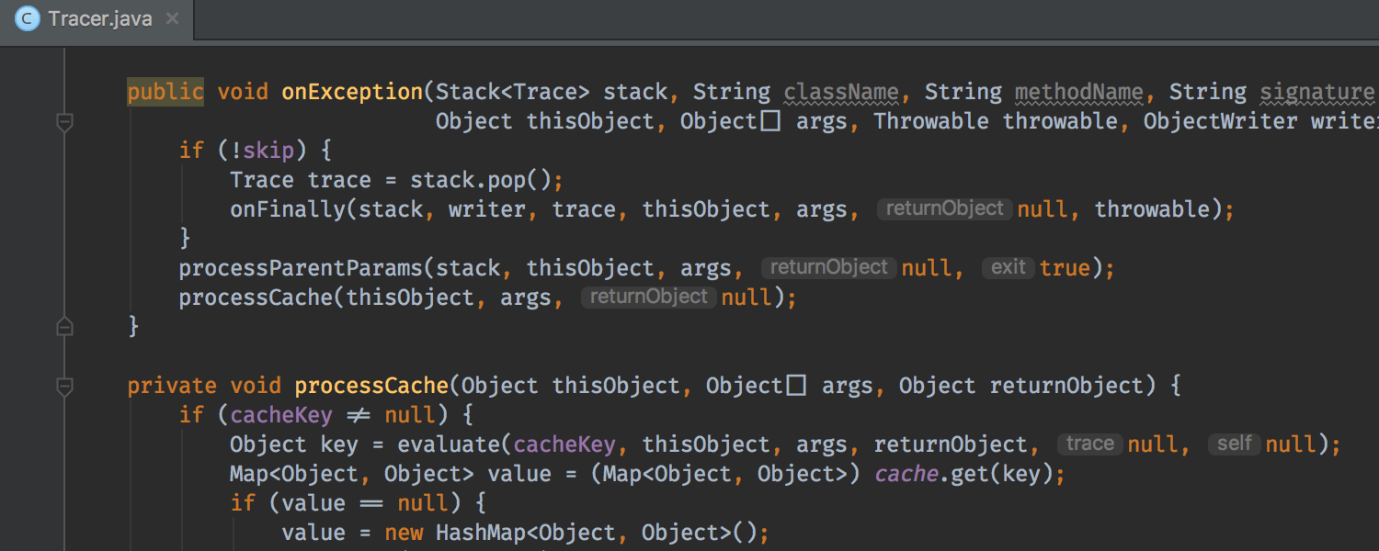Click the evaluate method call
Viewport: 1379px width, 551px height.
[448, 444]
